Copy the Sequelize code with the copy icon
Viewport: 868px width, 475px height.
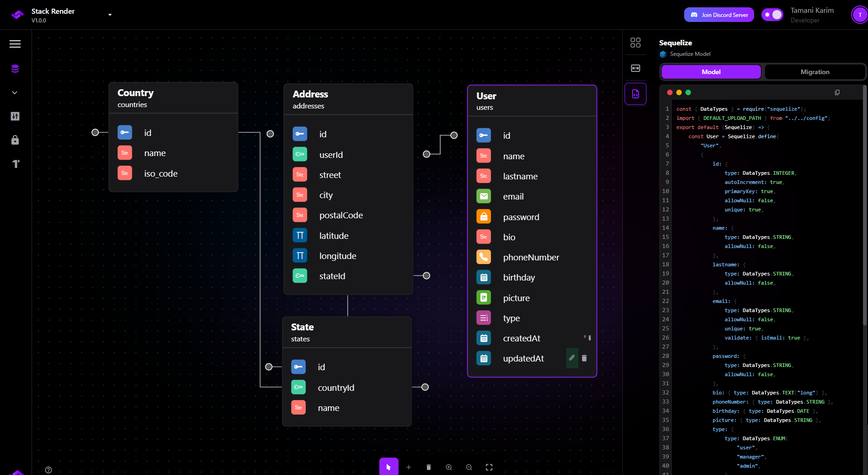pos(837,92)
